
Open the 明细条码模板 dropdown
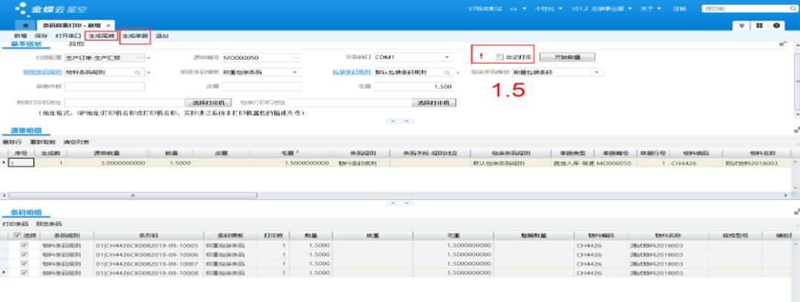(x=296, y=73)
